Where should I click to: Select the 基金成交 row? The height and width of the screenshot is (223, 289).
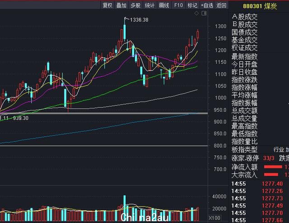click(245, 40)
